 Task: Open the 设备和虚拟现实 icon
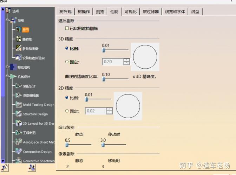[x=19, y=58]
